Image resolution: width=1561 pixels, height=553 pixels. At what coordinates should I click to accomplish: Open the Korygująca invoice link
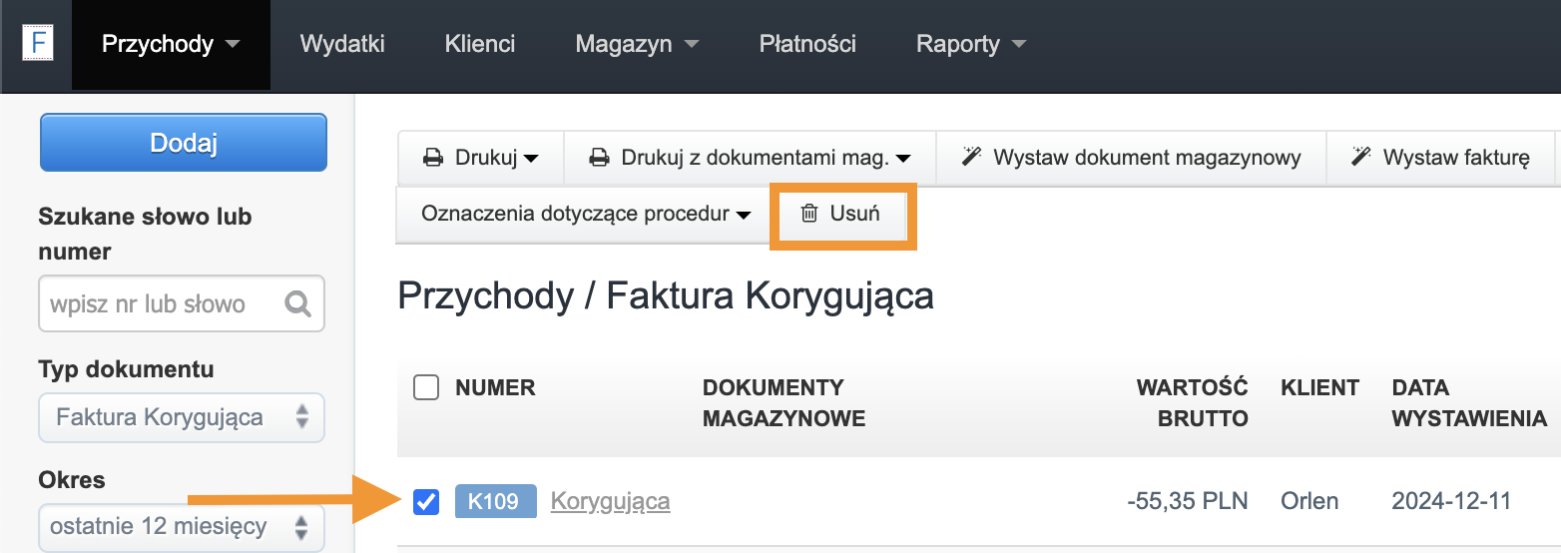(611, 501)
